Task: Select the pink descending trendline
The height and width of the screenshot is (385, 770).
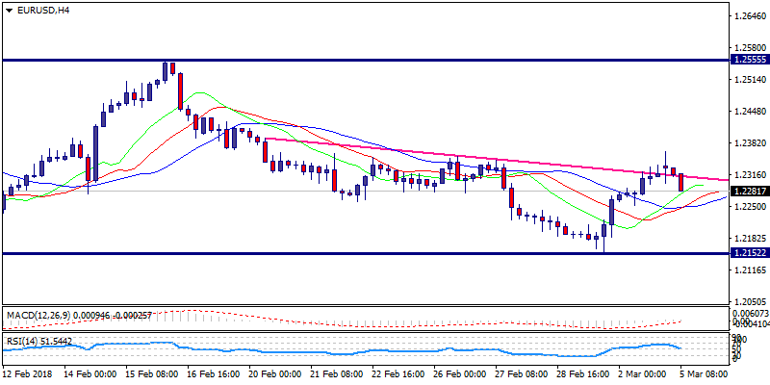Action: pyautogui.click(x=481, y=159)
